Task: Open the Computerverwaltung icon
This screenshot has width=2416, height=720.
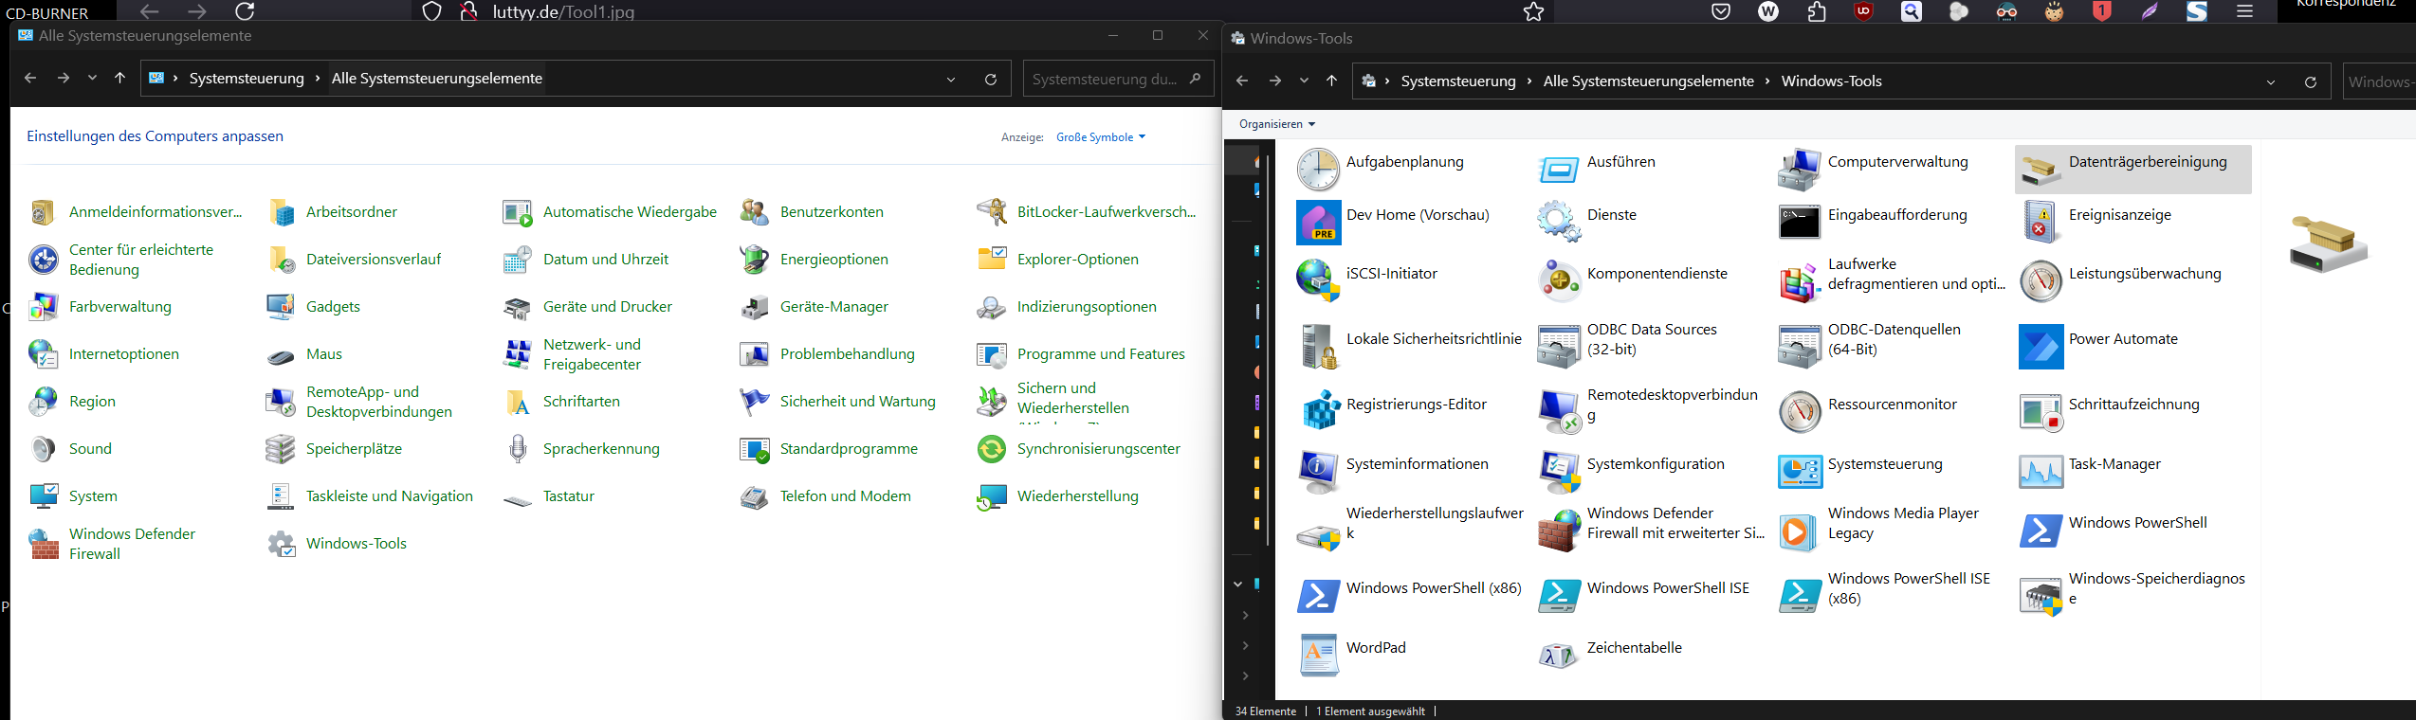Action: click(x=1800, y=170)
